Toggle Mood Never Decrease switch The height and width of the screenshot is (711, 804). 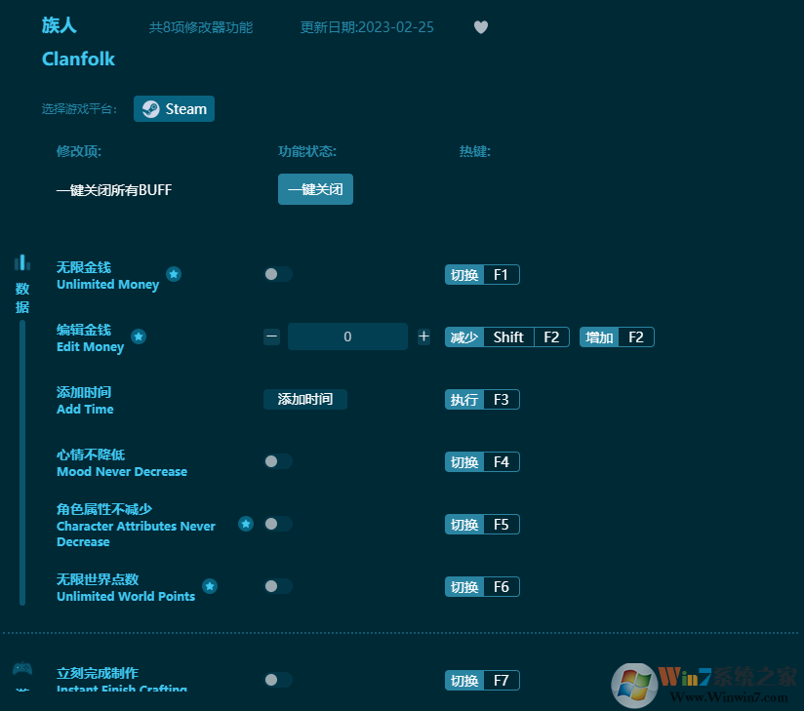click(278, 461)
